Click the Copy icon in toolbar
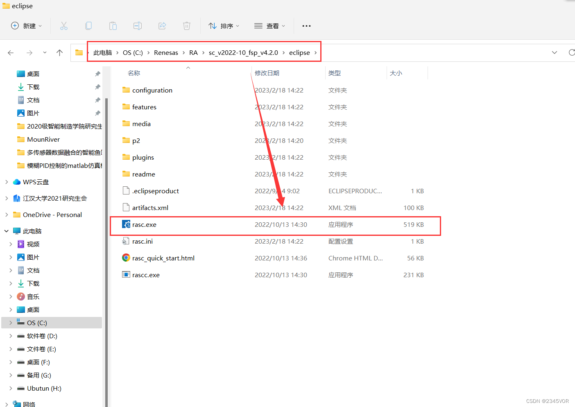 pyautogui.click(x=88, y=26)
